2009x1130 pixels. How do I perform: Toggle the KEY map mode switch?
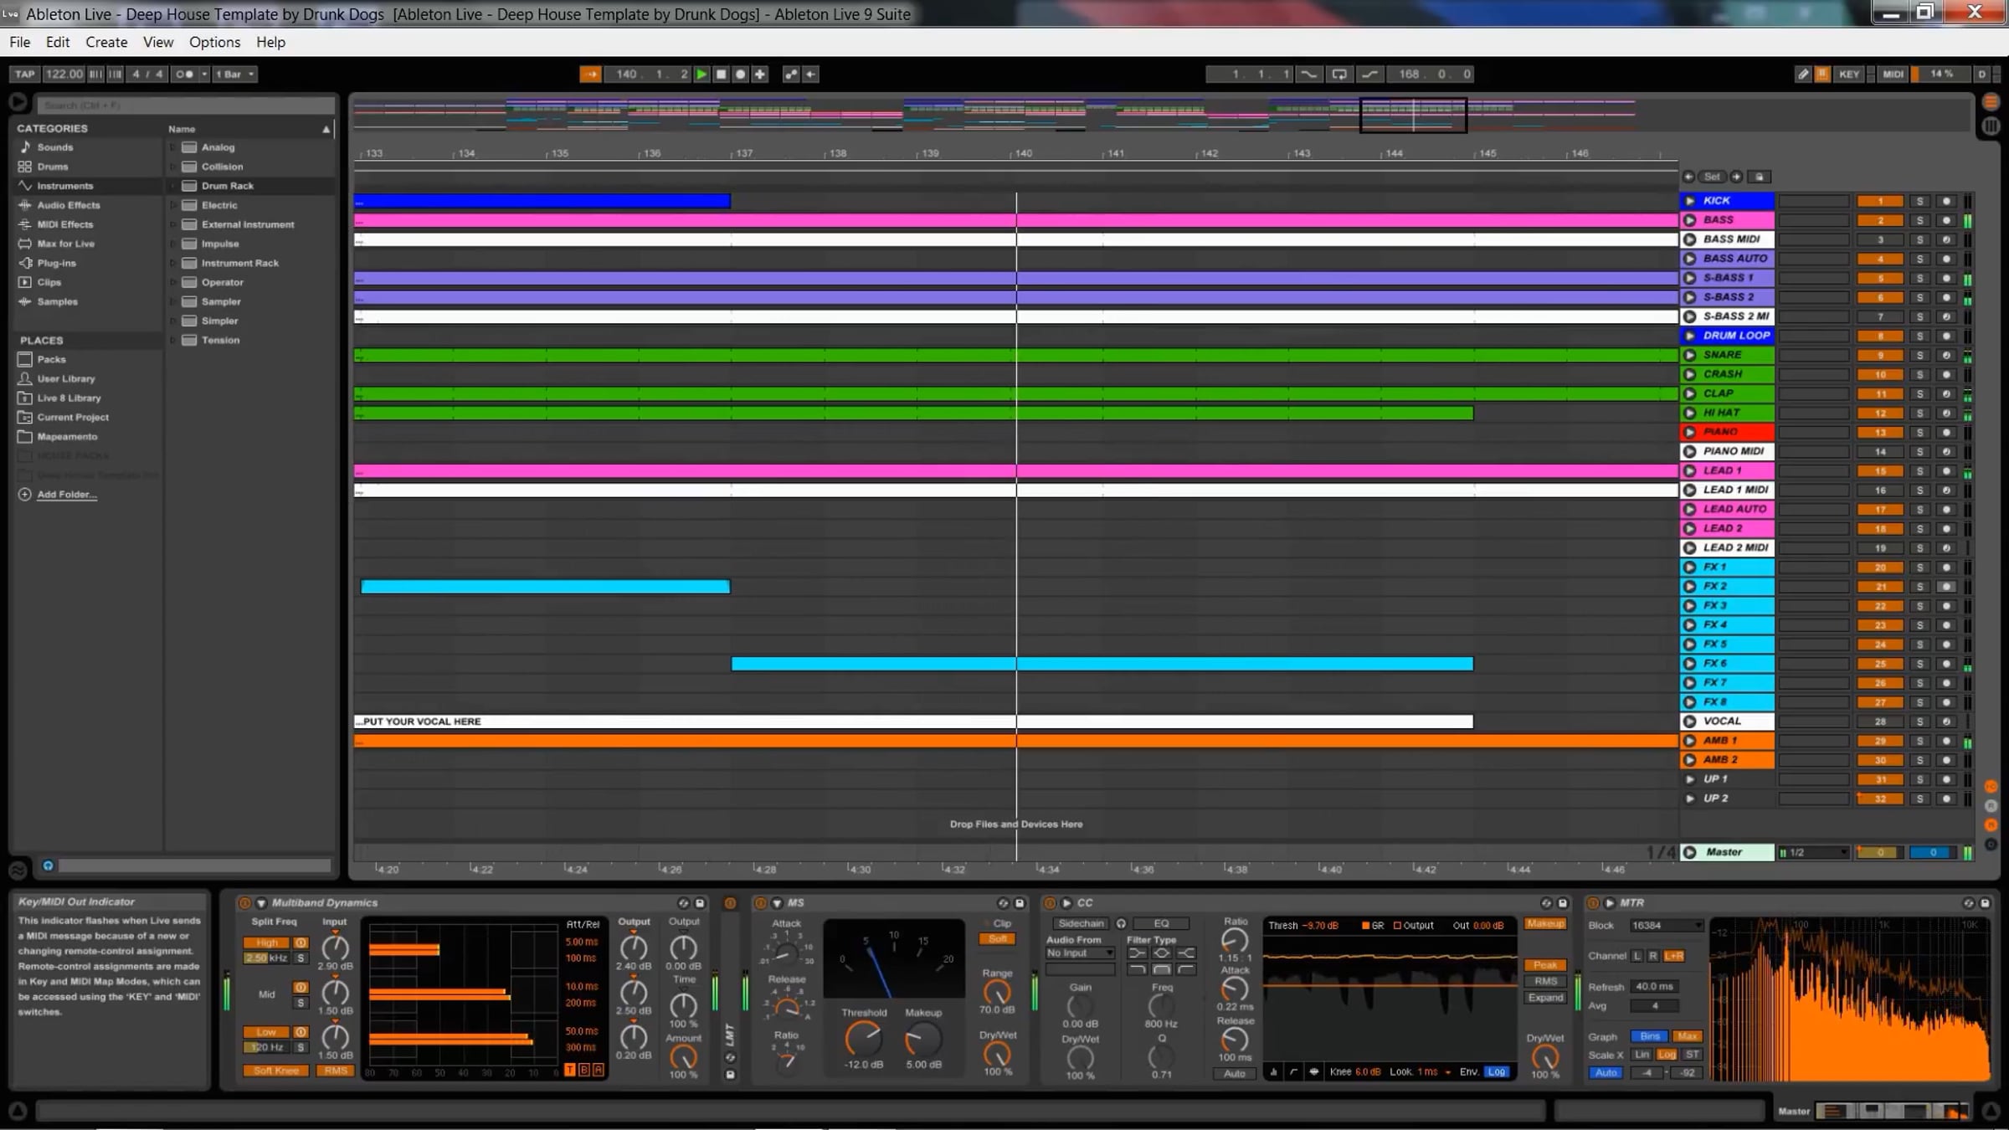pyautogui.click(x=1848, y=74)
